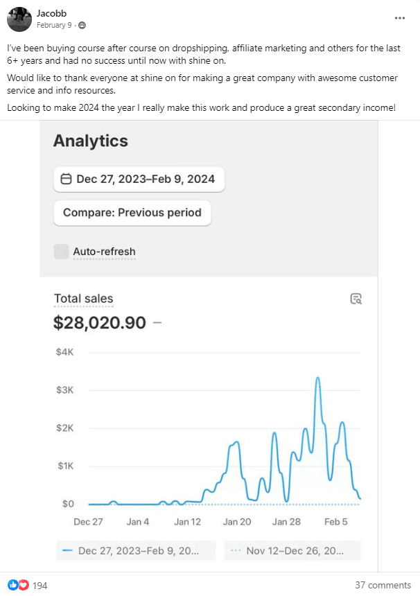Image resolution: width=420 pixels, height=596 pixels.
Task: Open the post options three-dot menu
Action: coord(399,18)
